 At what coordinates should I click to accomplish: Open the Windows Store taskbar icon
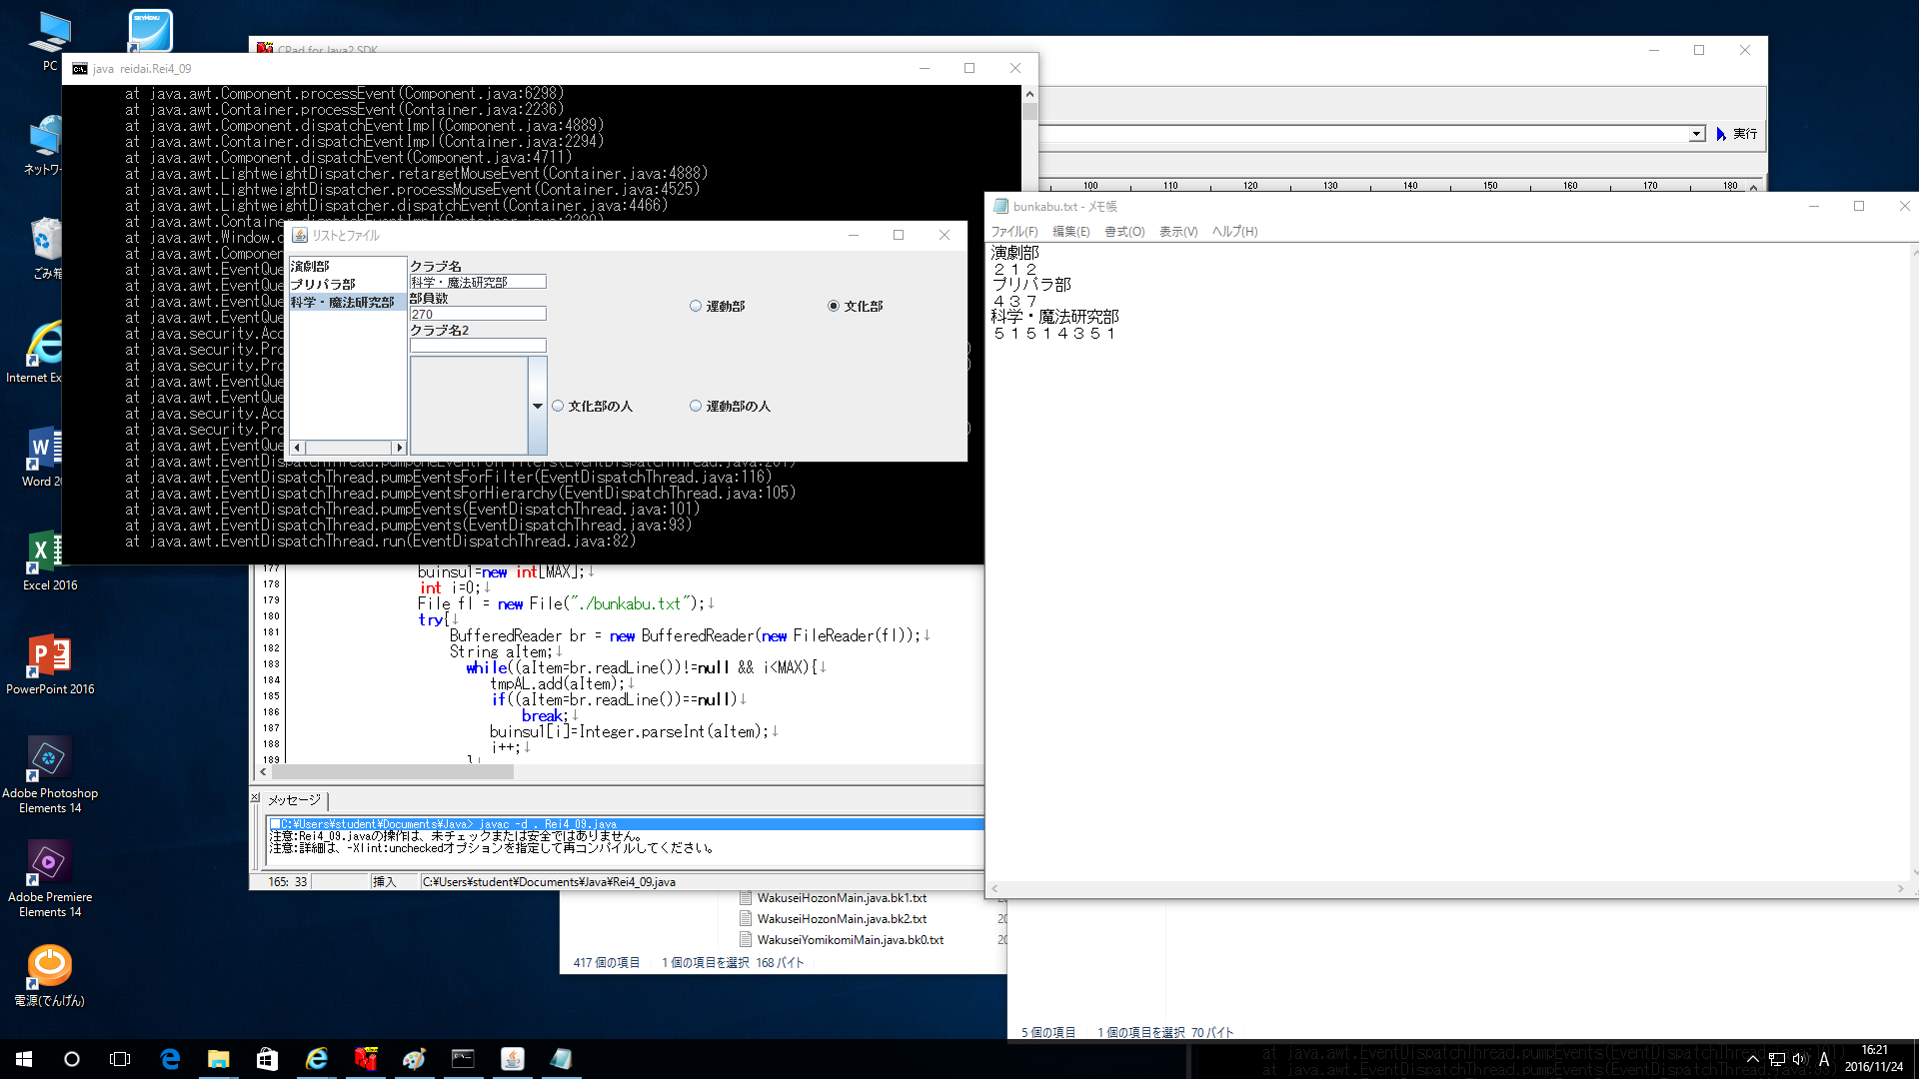point(267,1059)
